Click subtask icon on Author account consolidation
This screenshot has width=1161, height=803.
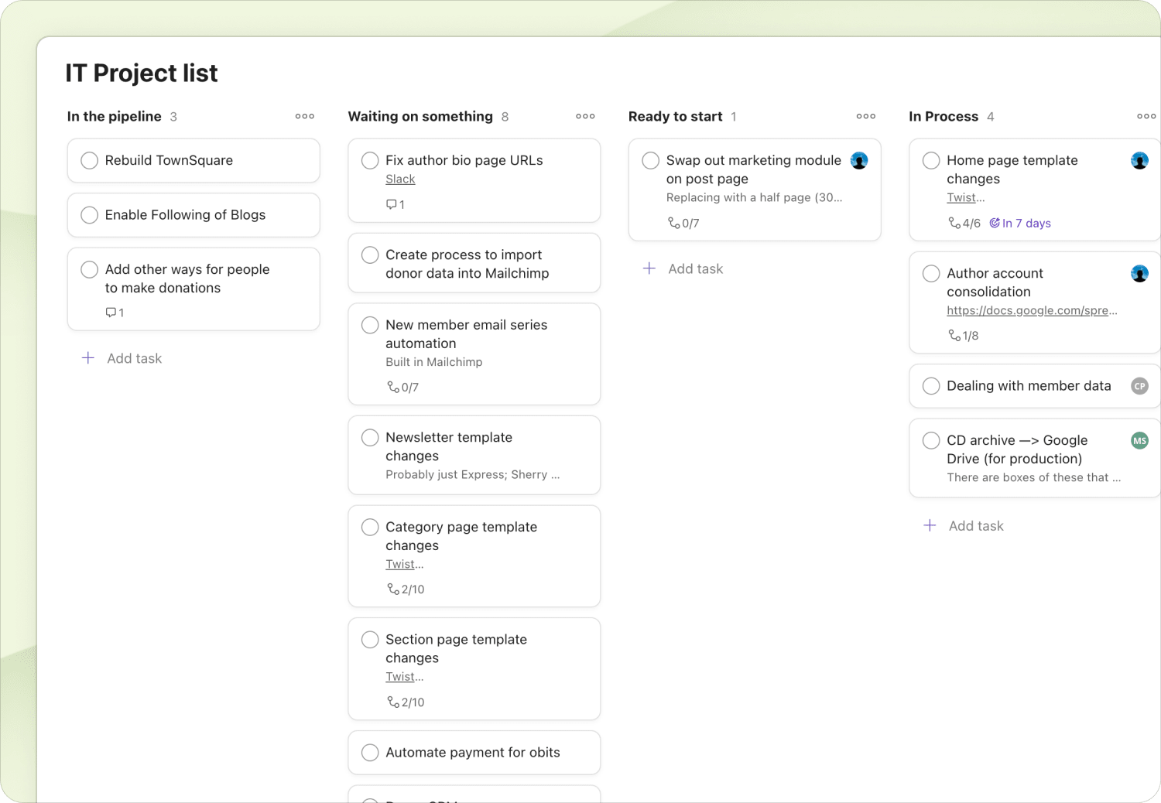(954, 336)
